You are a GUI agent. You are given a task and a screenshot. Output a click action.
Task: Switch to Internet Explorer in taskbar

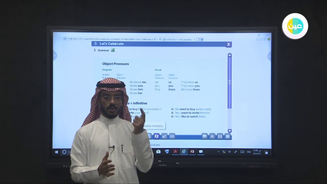pos(184,152)
